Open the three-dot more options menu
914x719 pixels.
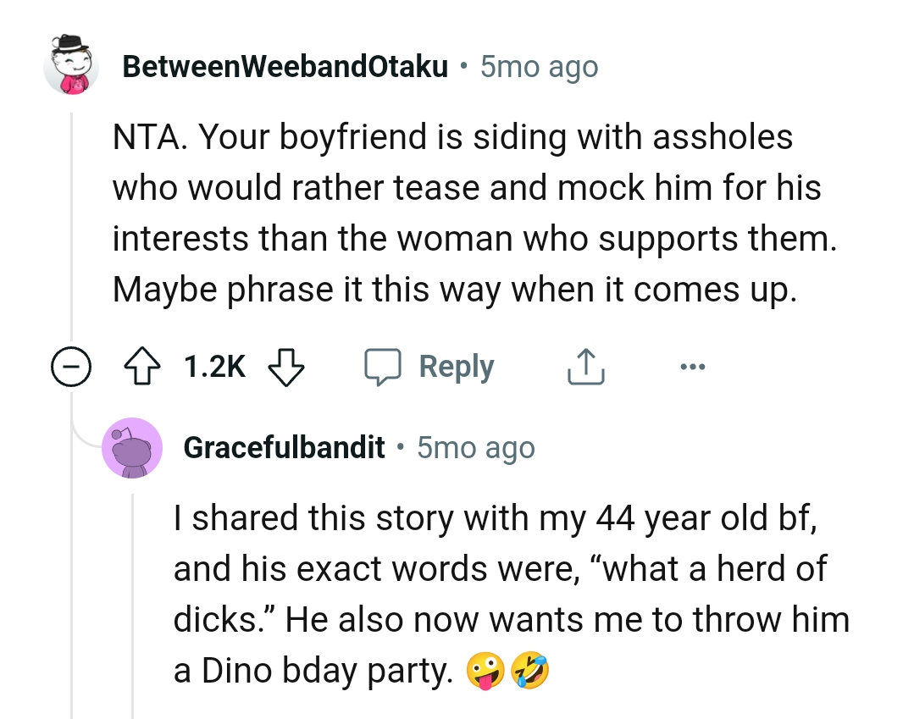690,368
